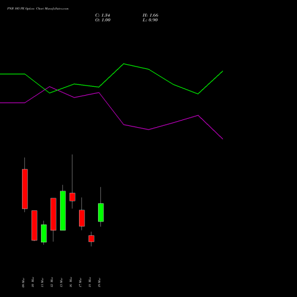Click the highest peak of the green line
Viewport: 297px width, 297px height.
tap(124, 64)
